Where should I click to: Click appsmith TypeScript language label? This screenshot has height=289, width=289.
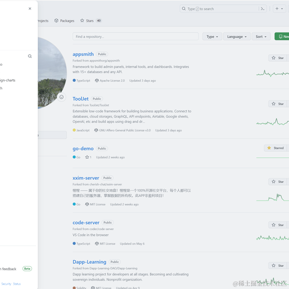[x=83, y=81]
